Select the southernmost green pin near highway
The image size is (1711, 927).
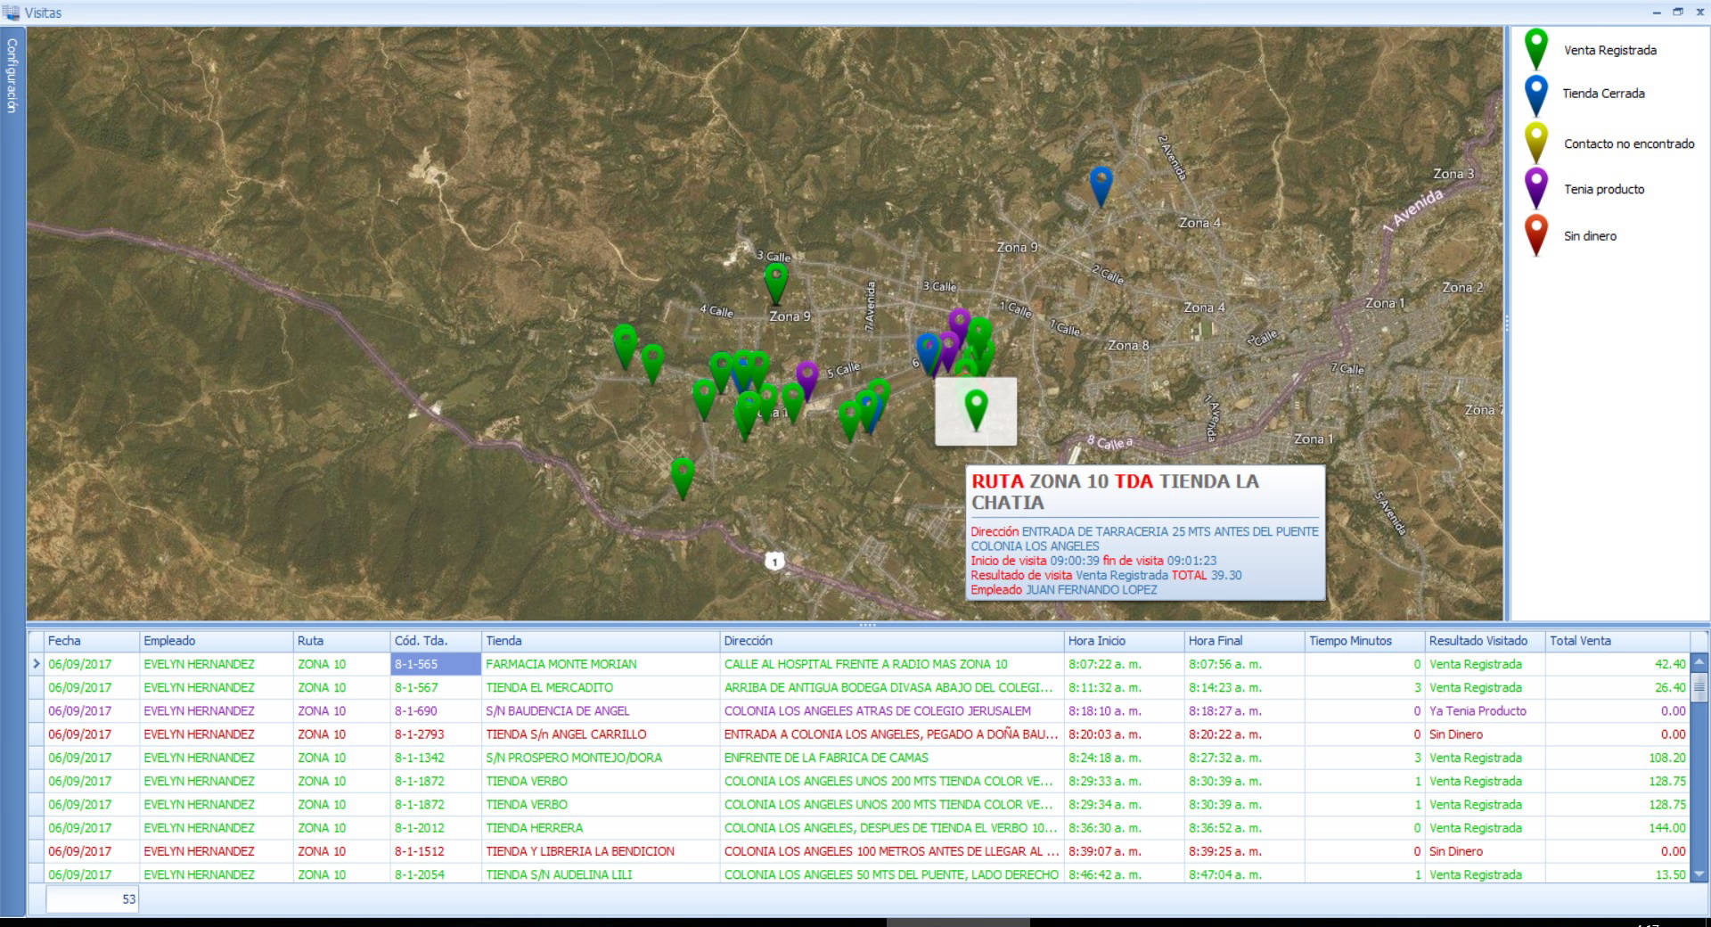click(x=682, y=475)
